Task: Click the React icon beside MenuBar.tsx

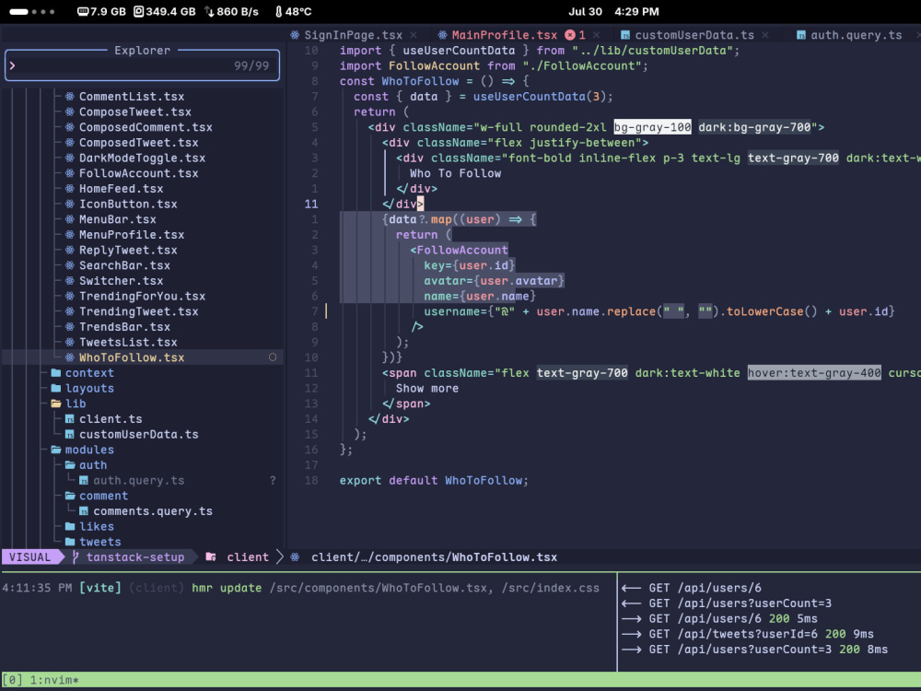Action: tap(70, 219)
